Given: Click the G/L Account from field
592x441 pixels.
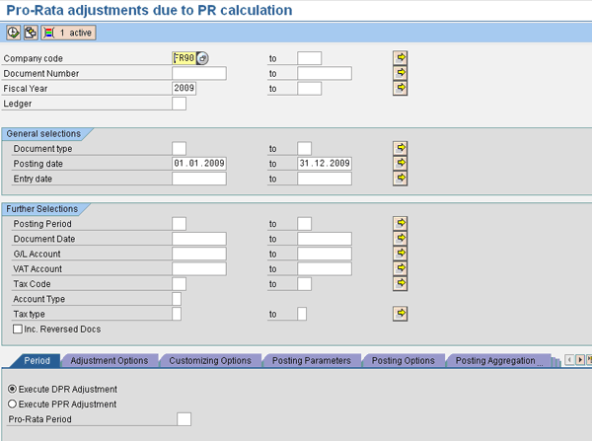Looking at the screenshot, I should click(199, 254).
